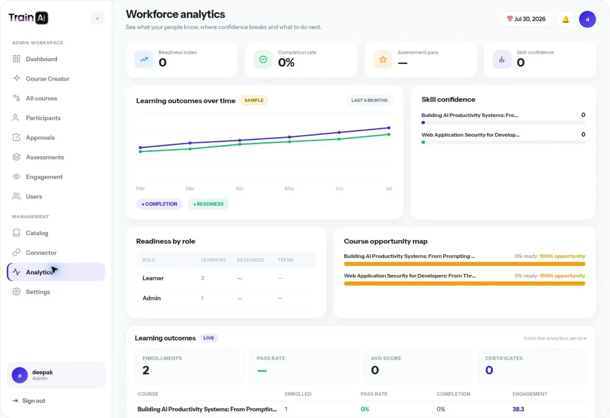Go to All courses in sidebar

[41, 98]
